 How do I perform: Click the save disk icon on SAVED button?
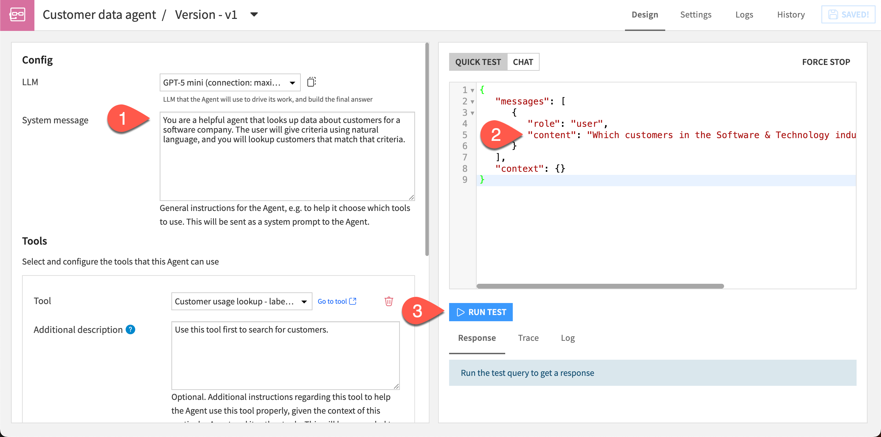pyautogui.click(x=833, y=15)
